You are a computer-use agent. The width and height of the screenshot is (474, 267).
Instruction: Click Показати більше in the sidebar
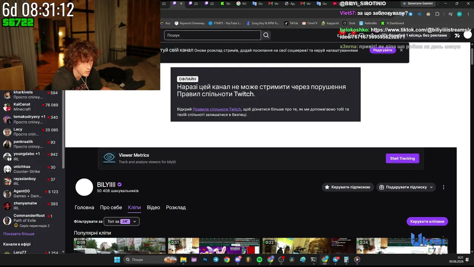(19, 234)
